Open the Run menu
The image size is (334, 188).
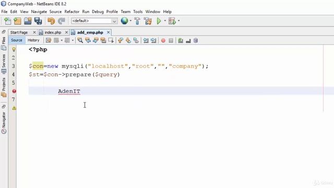pos(86,11)
